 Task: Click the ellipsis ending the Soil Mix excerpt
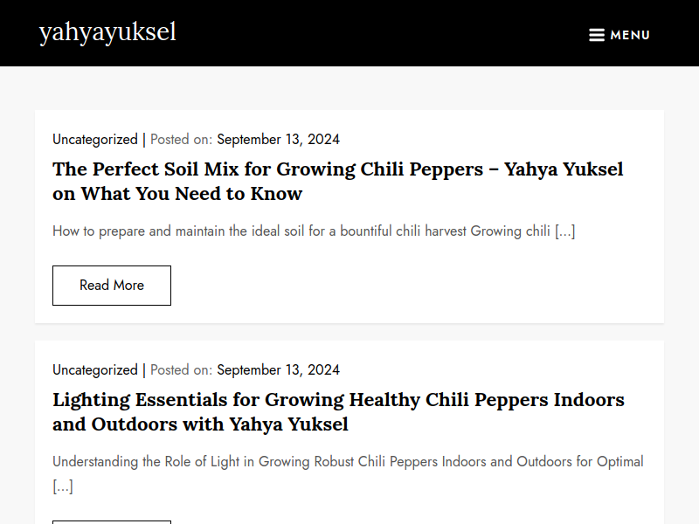pos(564,231)
